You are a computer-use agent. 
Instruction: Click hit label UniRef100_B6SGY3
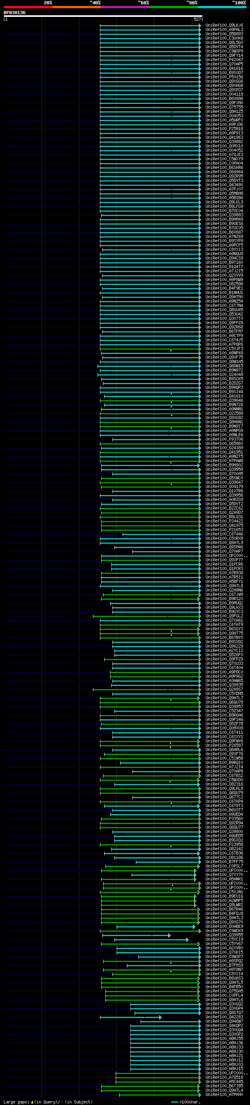(224, 629)
